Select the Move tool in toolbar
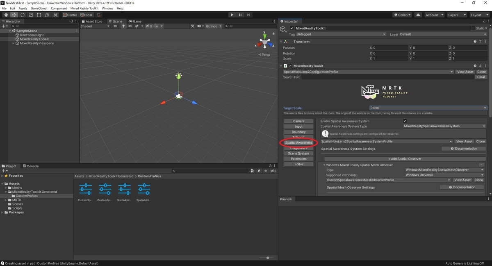 [x=14, y=15]
